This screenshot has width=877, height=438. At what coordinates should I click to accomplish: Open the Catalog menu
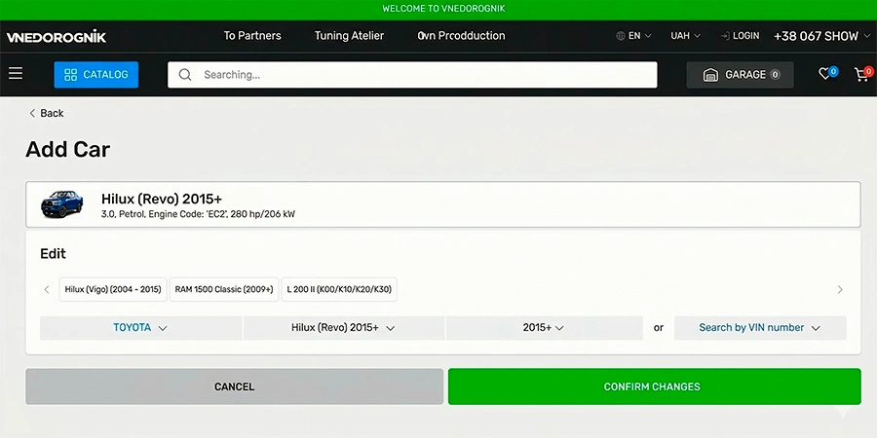point(95,75)
